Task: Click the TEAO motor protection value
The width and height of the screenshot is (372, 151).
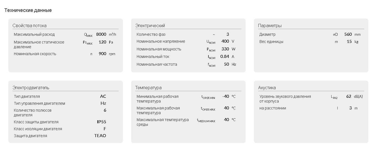Action: coord(100,136)
